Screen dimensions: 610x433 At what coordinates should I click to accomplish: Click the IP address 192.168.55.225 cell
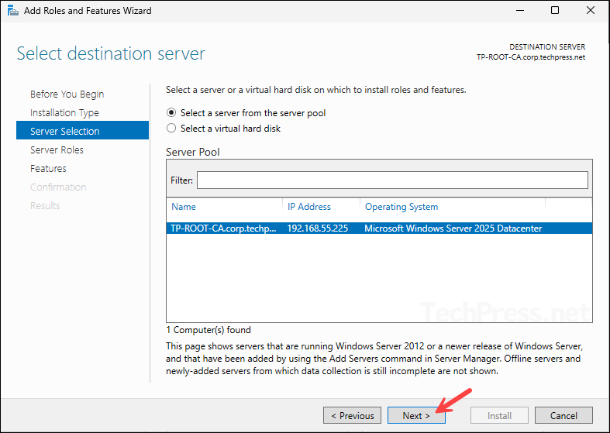point(318,229)
